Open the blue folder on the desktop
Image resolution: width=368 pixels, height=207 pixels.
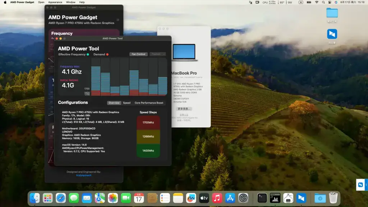tap(332, 13)
